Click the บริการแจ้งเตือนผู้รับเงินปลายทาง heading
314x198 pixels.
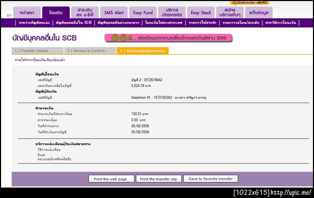[63, 144]
